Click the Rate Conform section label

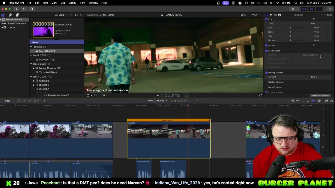[275, 87]
